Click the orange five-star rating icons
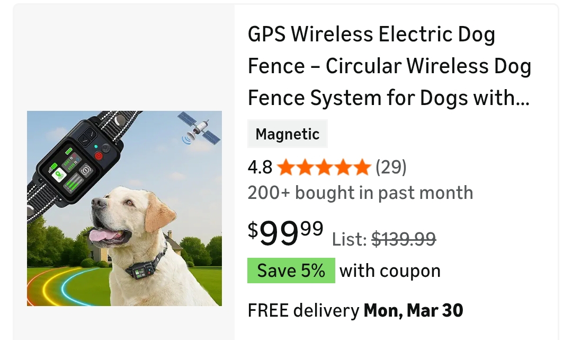Image resolution: width=572 pixels, height=340 pixels. (x=324, y=168)
